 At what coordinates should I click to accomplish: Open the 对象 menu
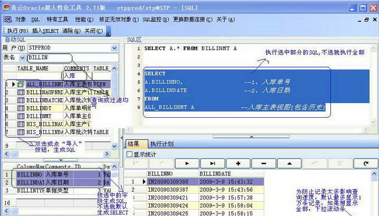(x=21, y=20)
